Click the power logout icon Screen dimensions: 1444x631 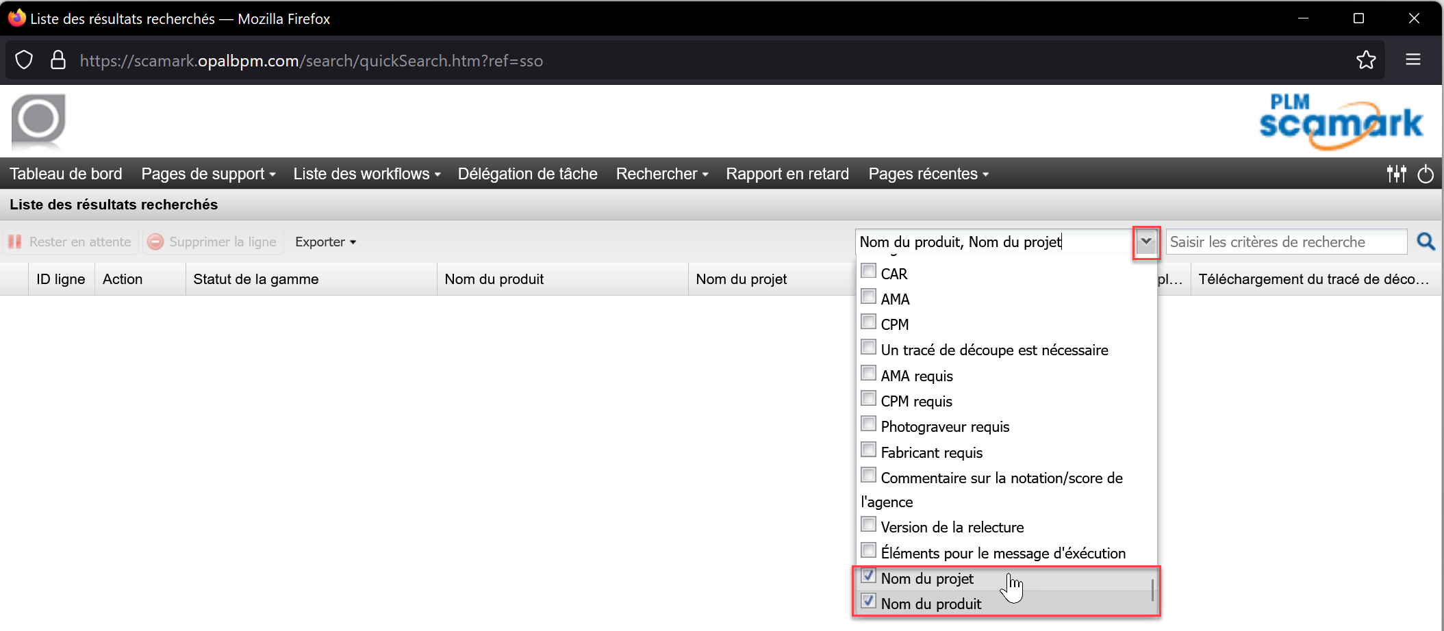[1426, 174]
